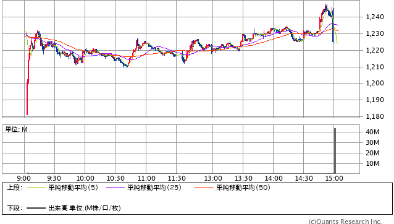
Task: Click the 9:00 time axis label
Action: click(x=24, y=178)
